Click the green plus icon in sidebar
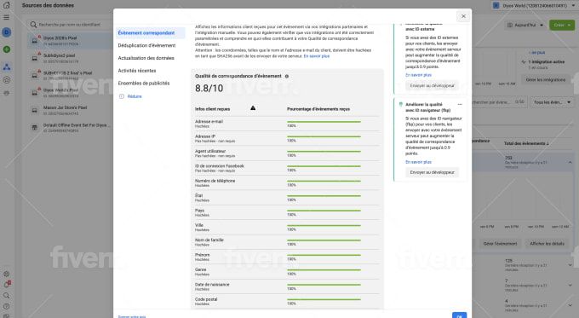The image size is (579, 318). (x=6, y=49)
